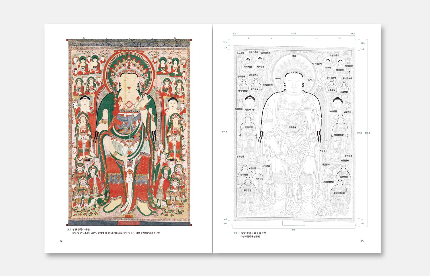Click the '585' bottom width dimension
430x276 pixels.
(x=294, y=230)
